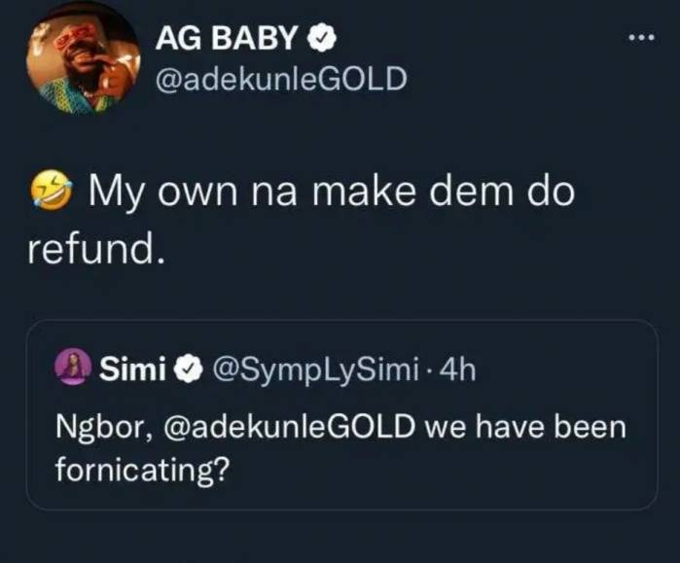
Task: Open the @SympLySimi handle
Action: click(x=315, y=370)
